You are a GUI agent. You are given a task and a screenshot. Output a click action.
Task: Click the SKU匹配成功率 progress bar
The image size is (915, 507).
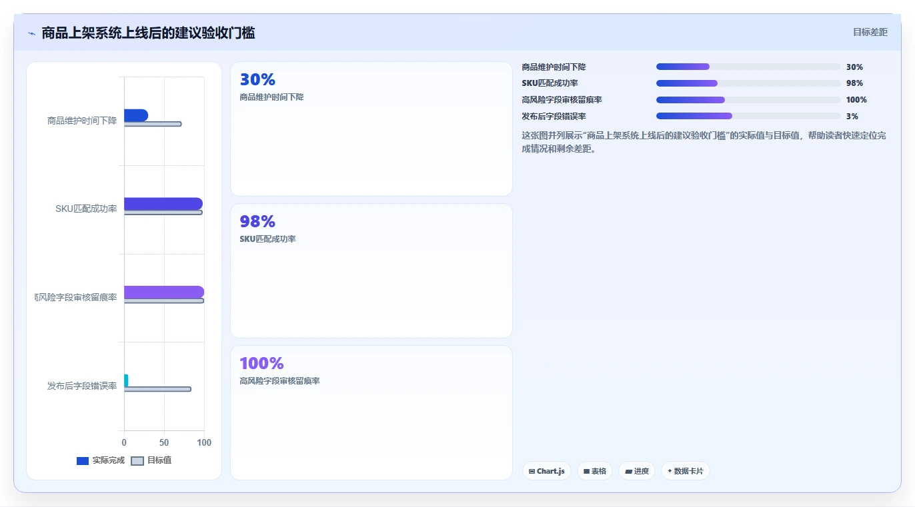pyautogui.click(x=748, y=83)
